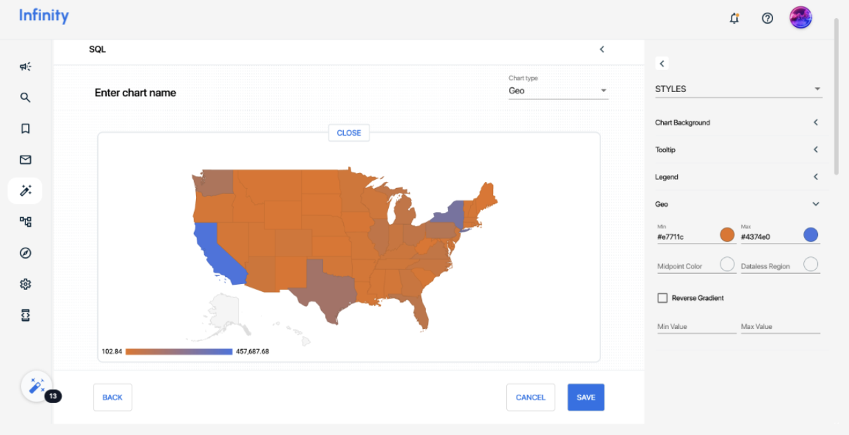The height and width of the screenshot is (435, 849).
Task: Select the magic wand sidebar icon
Action: pyautogui.click(x=25, y=191)
